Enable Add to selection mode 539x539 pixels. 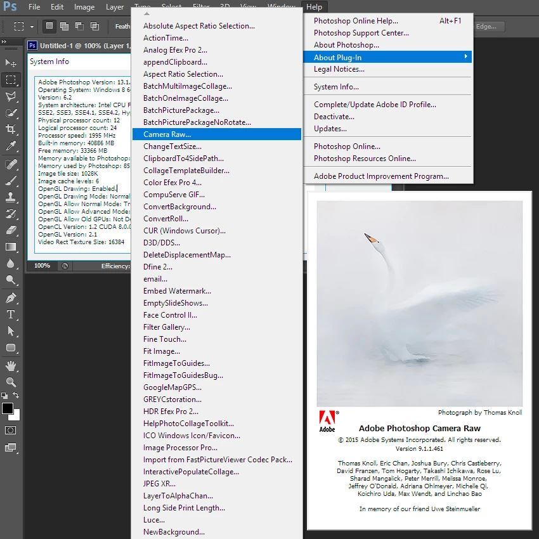tap(64, 26)
